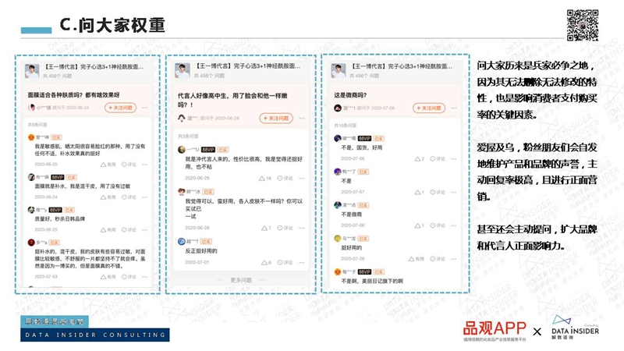The height and width of the screenshot is (351, 624).
Task: Comment on the '面膜就是补水' answer
Action: coord(129,197)
